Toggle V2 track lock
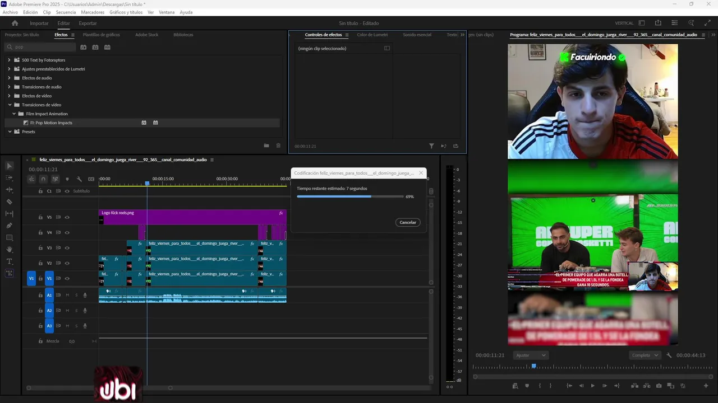The image size is (718, 403). pyautogui.click(x=40, y=263)
